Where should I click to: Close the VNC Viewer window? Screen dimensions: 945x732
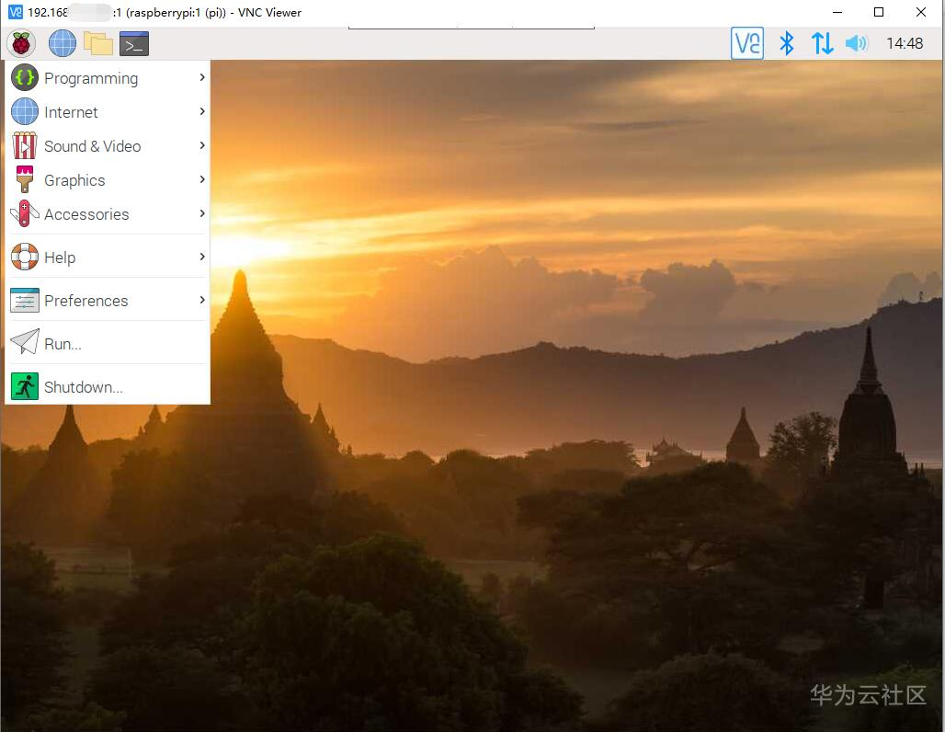click(920, 12)
